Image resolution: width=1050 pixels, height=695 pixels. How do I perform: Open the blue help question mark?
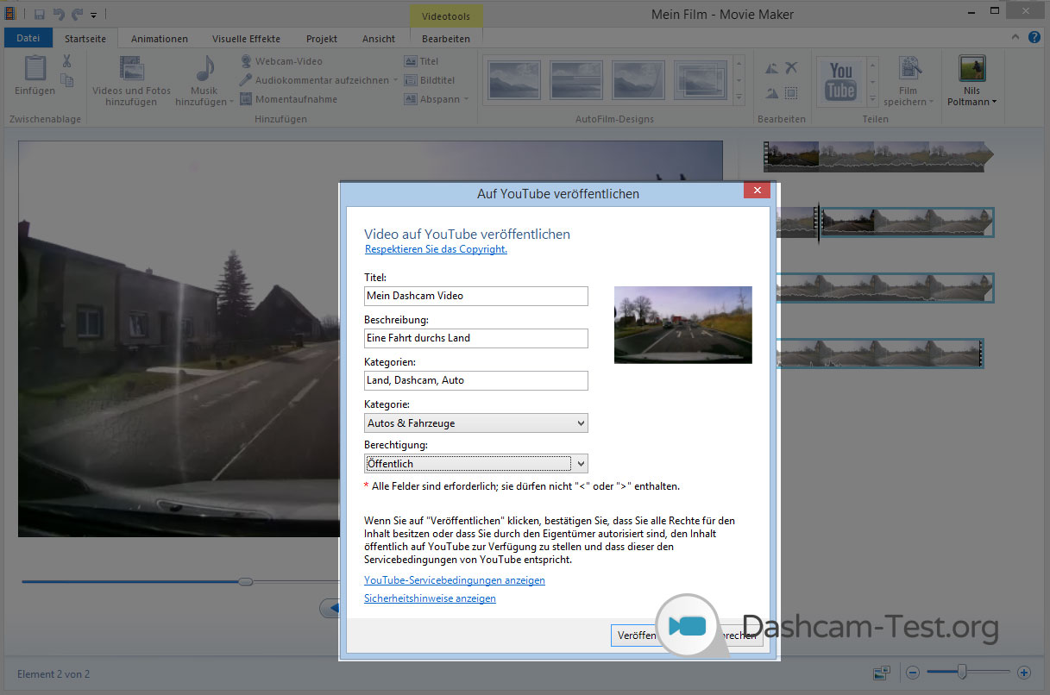1034,37
